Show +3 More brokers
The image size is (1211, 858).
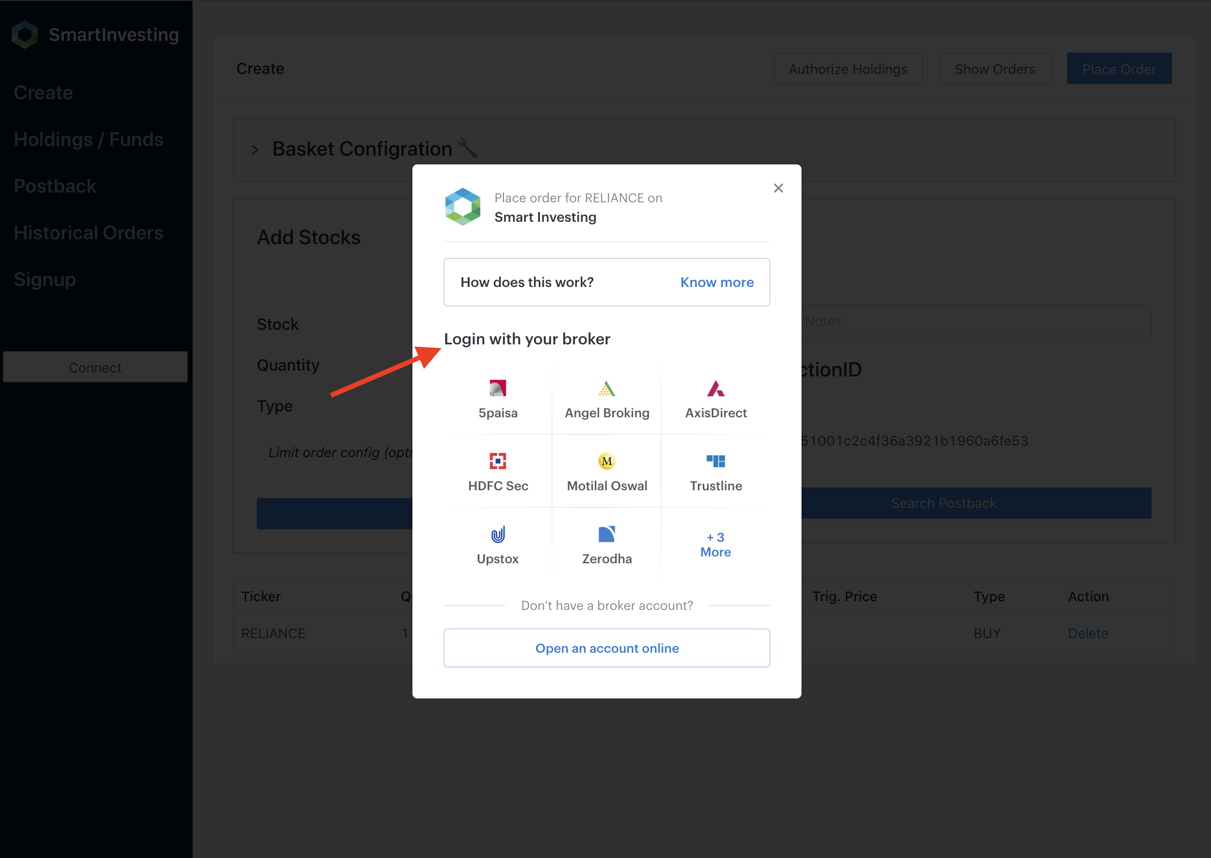pos(715,545)
